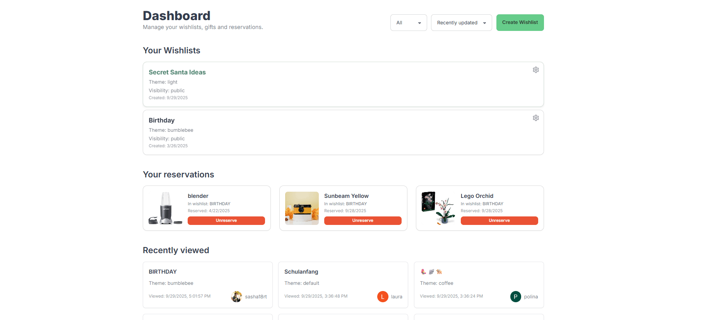The image size is (703, 320).
Task: Click 'Created: 3/26/2025' text
Action: pos(168,146)
